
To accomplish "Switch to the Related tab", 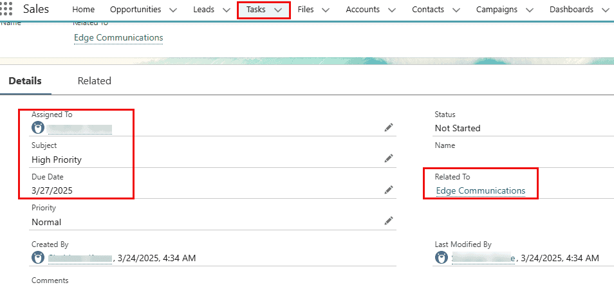I will (95, 81).
